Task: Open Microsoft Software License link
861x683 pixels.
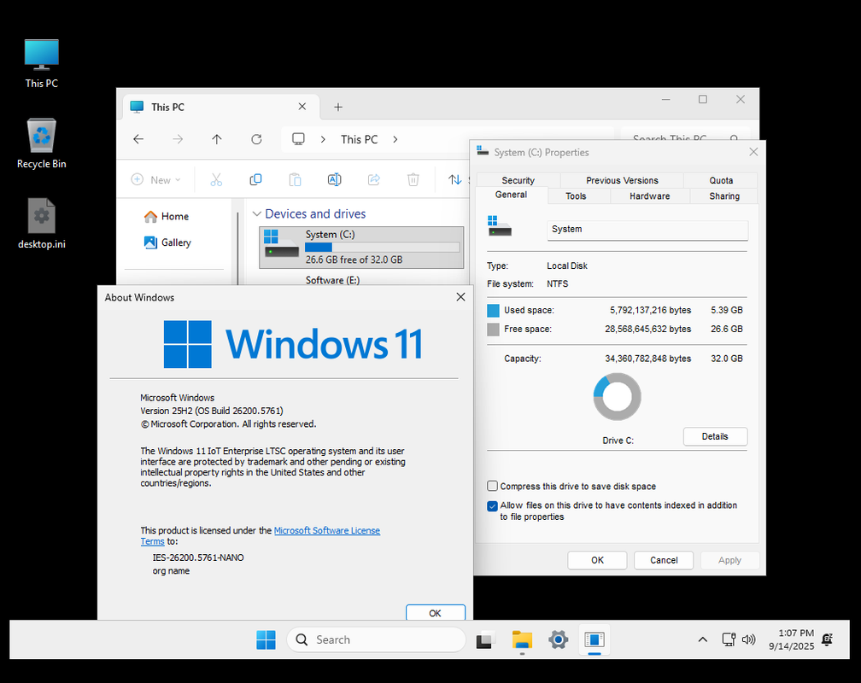Action: tap(326, 530)
